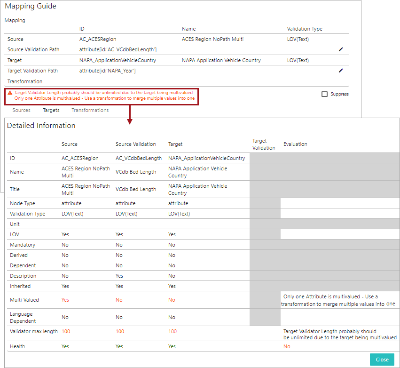Switch to the Sources tab
Screen dimensions: 400x368
(22, 110)
